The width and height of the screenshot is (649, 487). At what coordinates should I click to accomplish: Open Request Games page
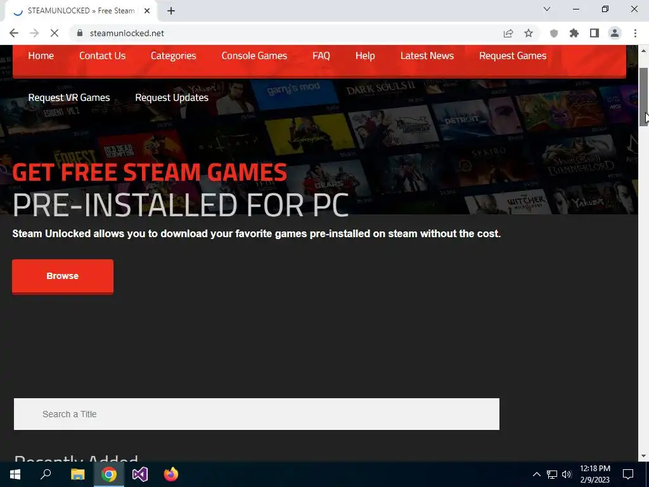[513, 56]
